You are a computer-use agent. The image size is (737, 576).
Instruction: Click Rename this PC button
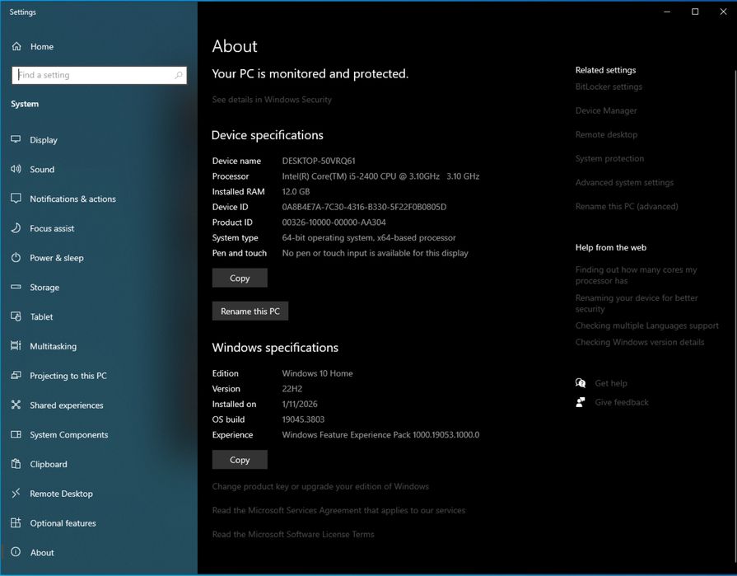coord(250,311)
